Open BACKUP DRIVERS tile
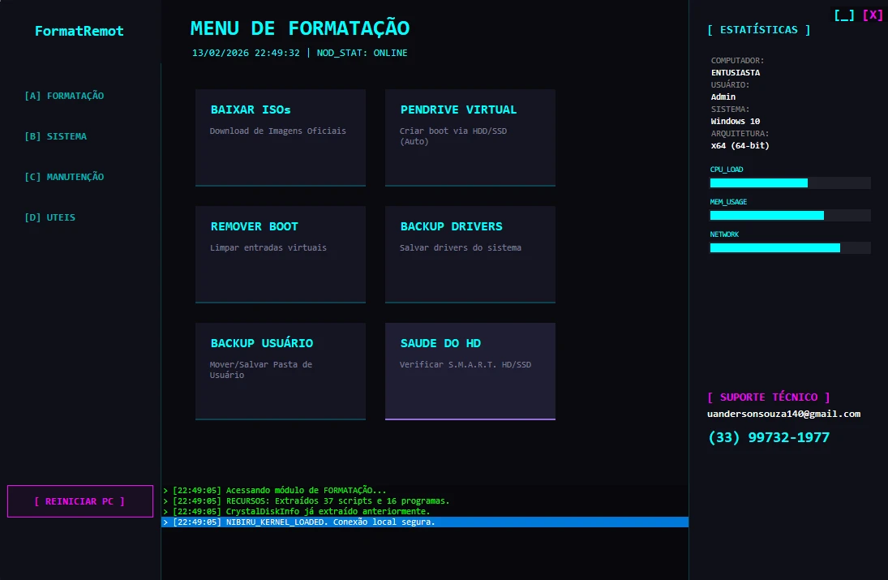This screenshot has width=888, height=580. (x=470, y=254)
